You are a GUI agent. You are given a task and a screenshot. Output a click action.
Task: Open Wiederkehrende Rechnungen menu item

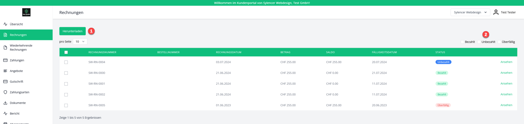click(21, 47)
